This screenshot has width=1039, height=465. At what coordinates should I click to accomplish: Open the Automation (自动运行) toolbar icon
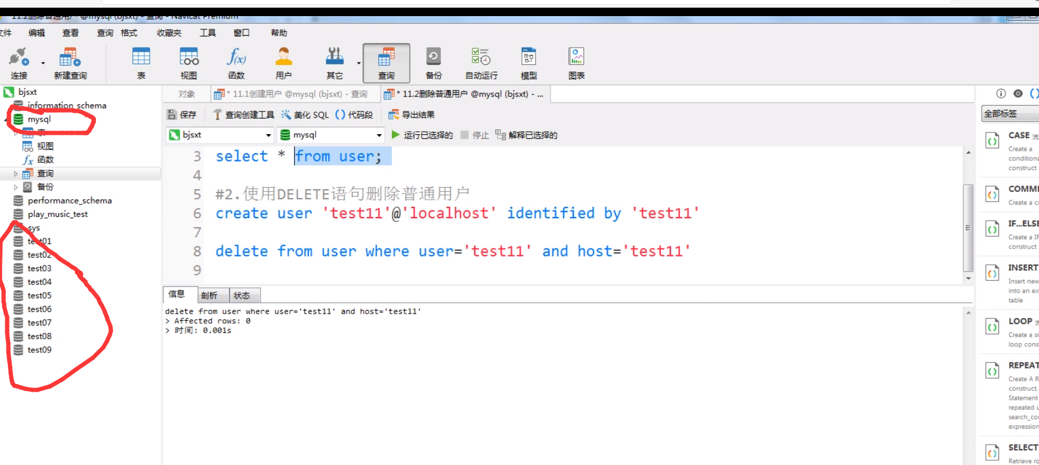[481, 63]
